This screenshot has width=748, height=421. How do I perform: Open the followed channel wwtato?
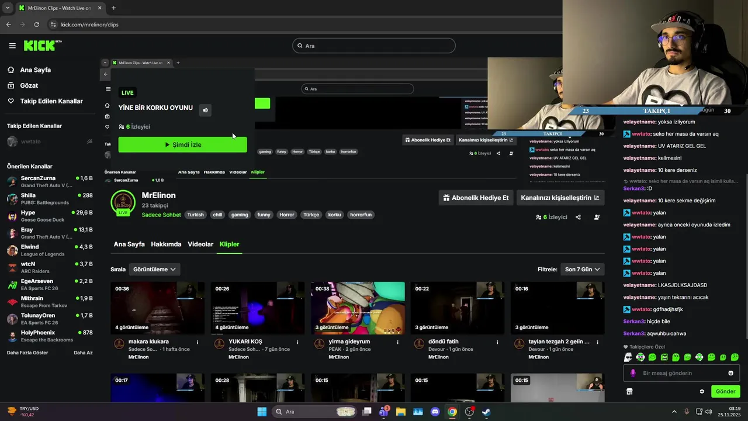[x=50, y=142]
